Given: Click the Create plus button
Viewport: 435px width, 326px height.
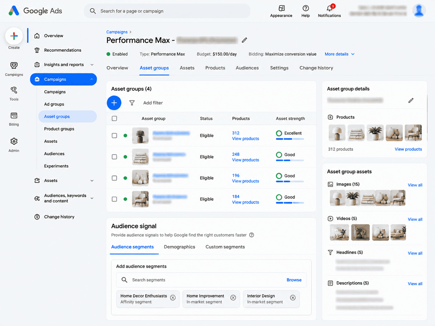Looking at the screenshot, I should [x=14, y=36].
